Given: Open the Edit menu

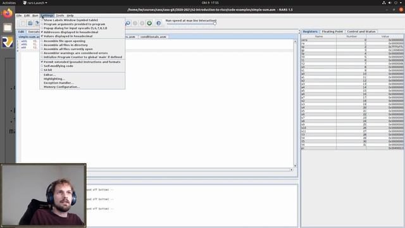Looking at the screenshot, I should [x=27, y=15].
